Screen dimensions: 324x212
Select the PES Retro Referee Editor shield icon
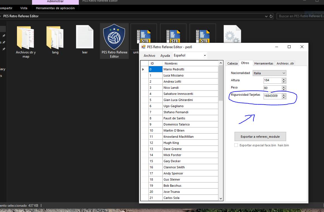(114, 37)
